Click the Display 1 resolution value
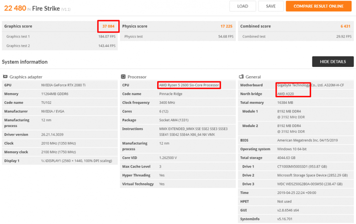 click(77, 161)
